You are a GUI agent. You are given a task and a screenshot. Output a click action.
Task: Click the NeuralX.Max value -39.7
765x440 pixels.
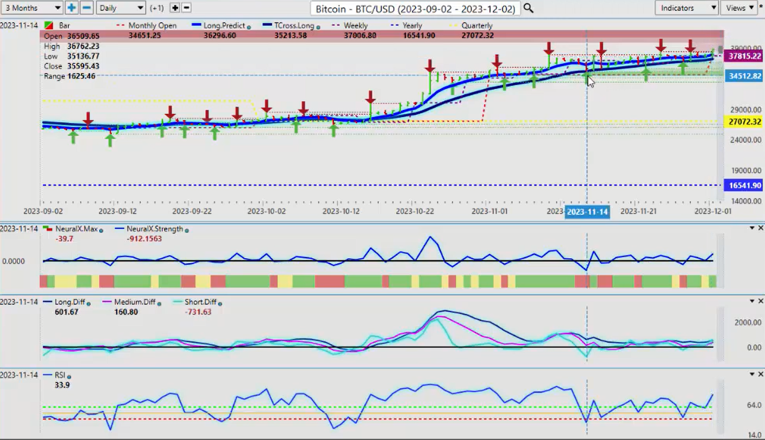[64, 239]
